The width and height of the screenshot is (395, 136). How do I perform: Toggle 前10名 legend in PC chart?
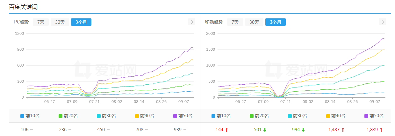pyautogui.click(x=30, y=116)
